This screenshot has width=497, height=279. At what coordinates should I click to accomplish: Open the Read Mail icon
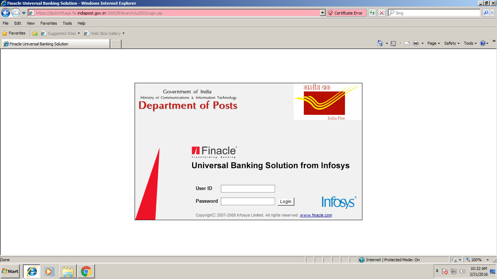407,43
